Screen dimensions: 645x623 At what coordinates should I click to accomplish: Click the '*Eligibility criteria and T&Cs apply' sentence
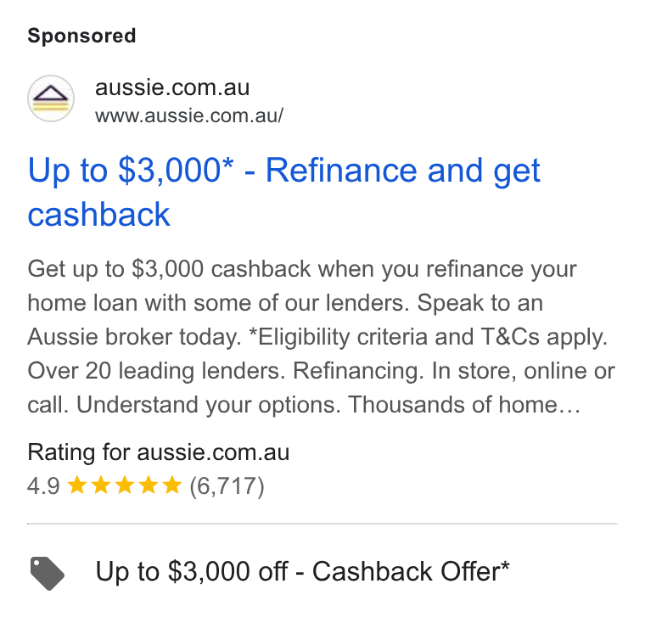(x=429, y=337)
